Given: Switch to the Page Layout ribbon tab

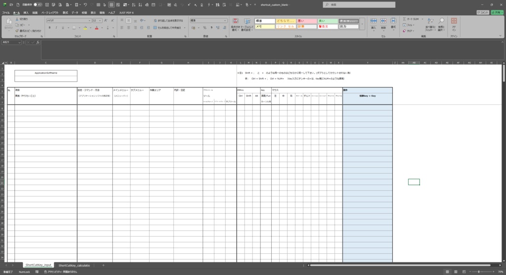Looking at the screenshot, I should pyautogui.click(x=50, y=12).
